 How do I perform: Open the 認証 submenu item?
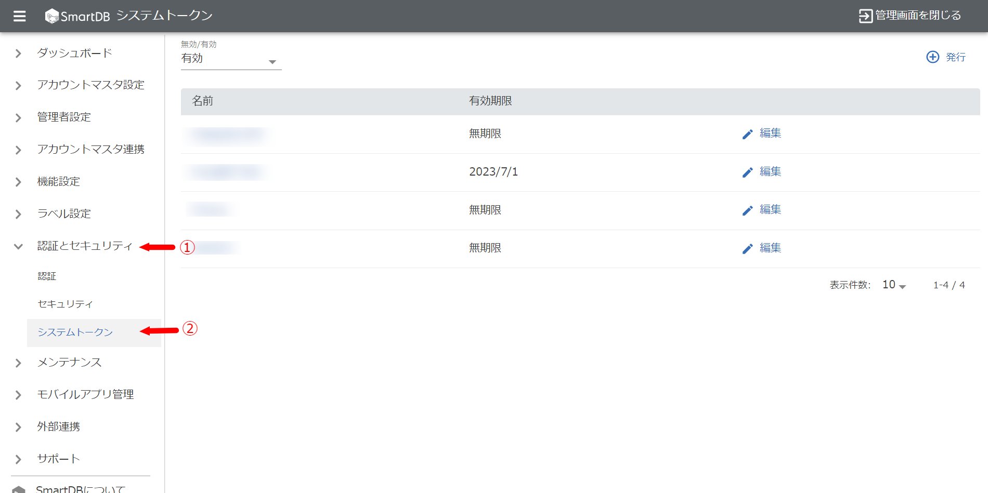[x=47, y=276]
